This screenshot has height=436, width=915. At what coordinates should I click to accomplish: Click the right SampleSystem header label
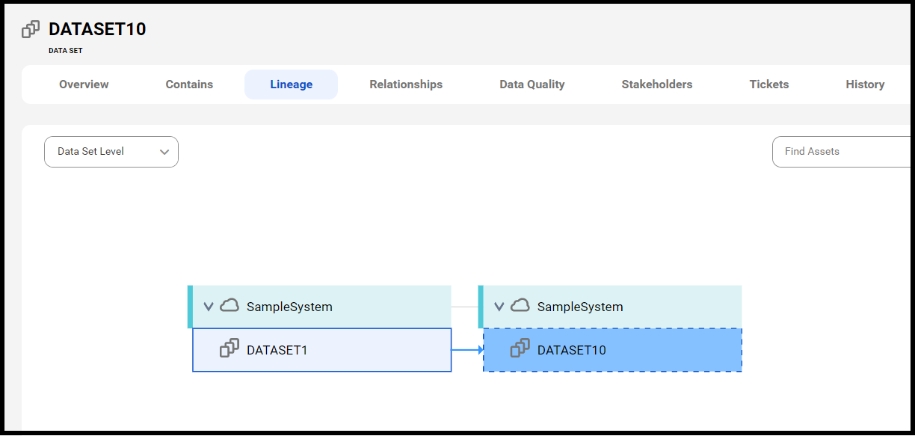[580, 307]
